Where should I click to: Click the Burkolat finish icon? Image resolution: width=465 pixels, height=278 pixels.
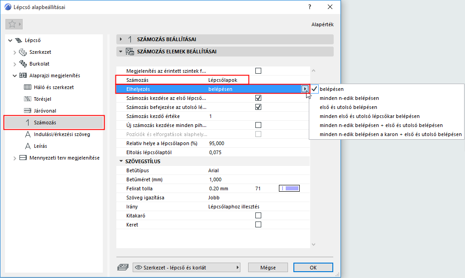tap(23, 64)
